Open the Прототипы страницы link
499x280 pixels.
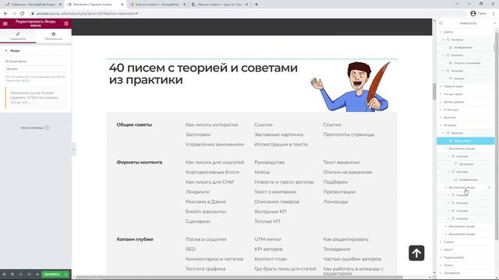tap(349, 135)
